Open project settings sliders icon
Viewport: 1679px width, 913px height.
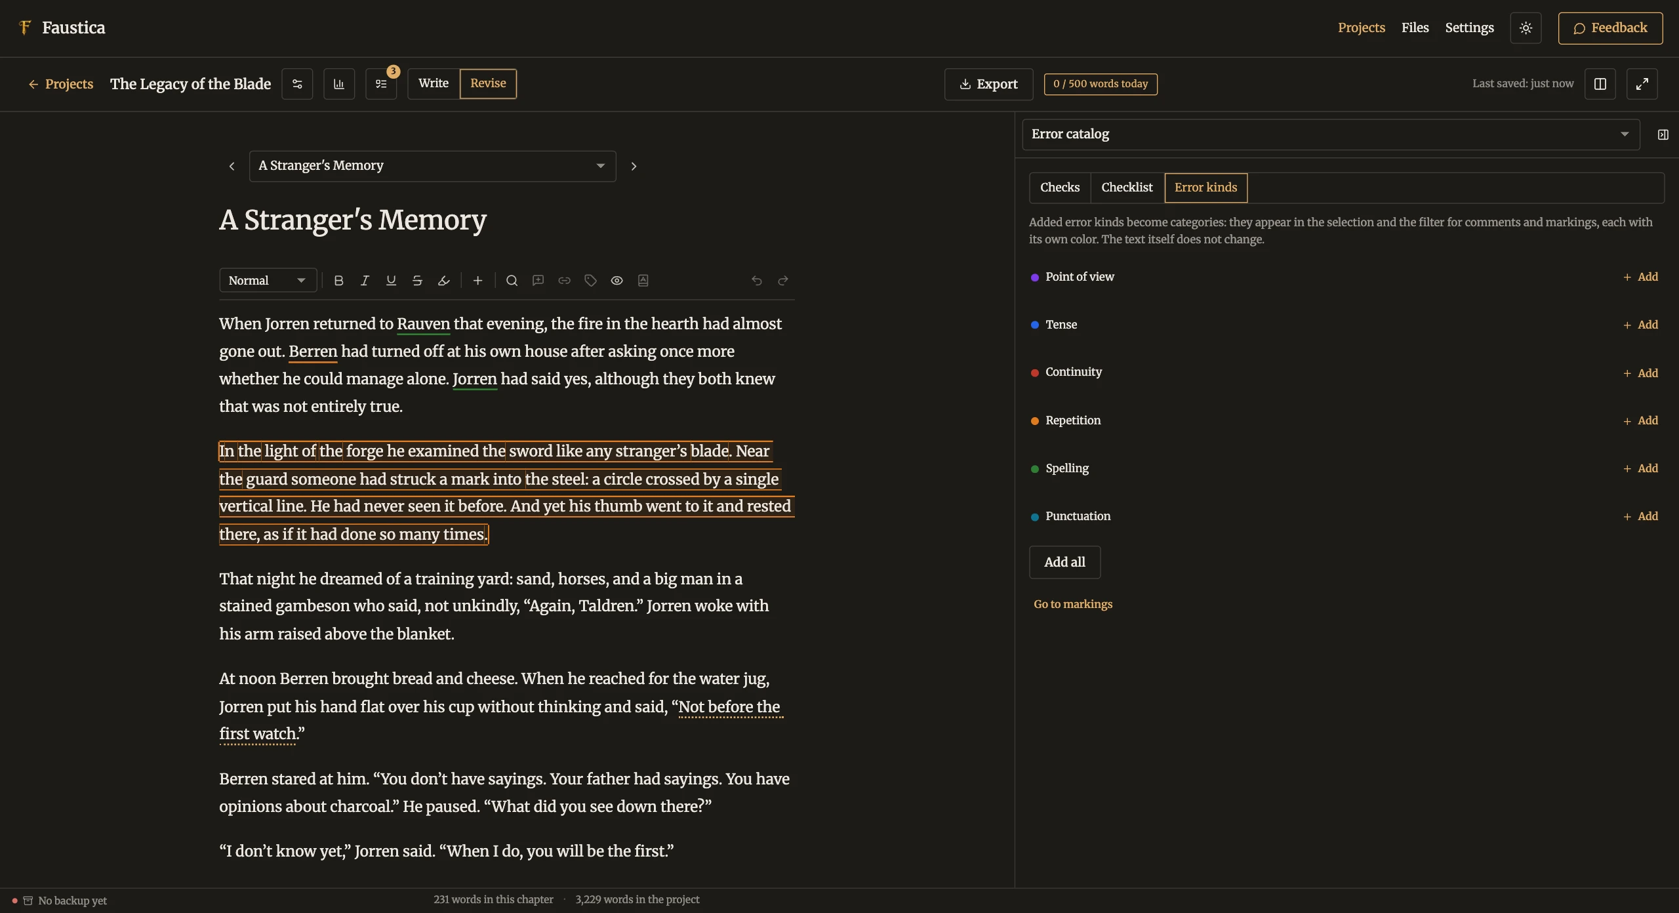point(297,84)
